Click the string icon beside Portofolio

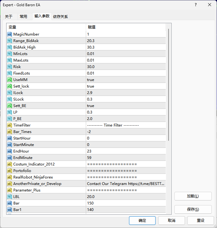point(9,171)
